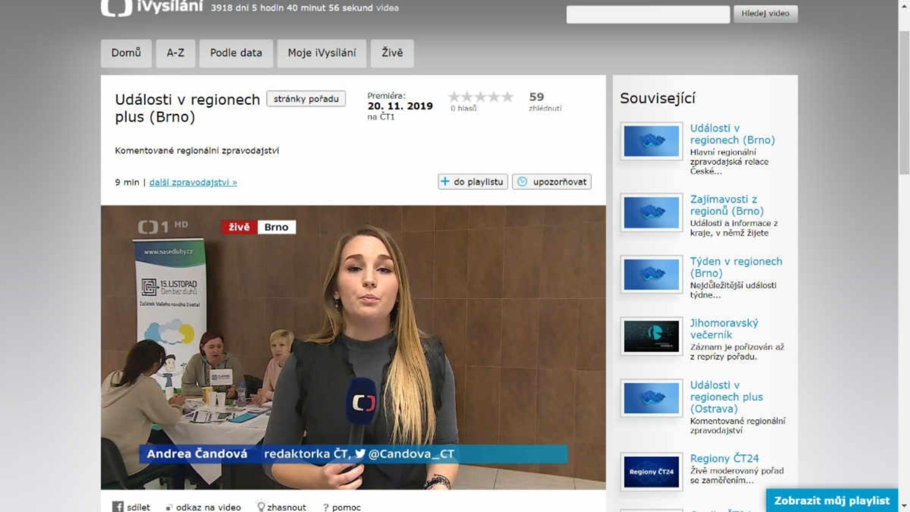
Task: Click the iVysílání logo icon
Action: 116,8
